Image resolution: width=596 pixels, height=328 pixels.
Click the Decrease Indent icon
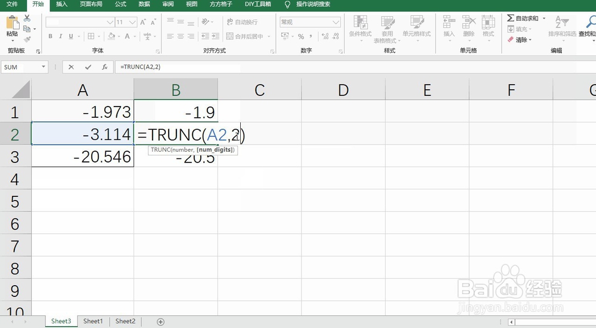click(205, 36)
